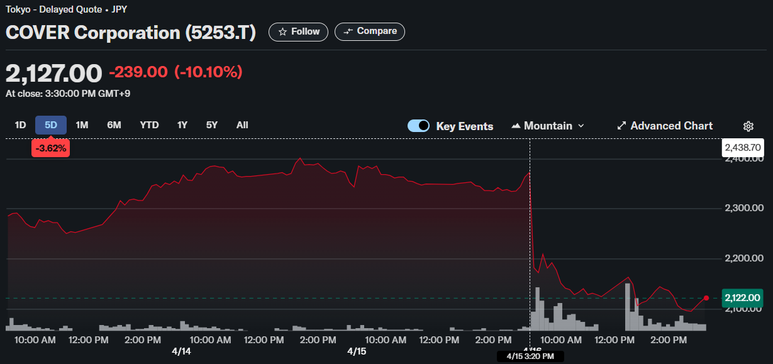Click the red endpoint marker on chart line
This screenshot has height=364, width=773.
click(x=706, y=298)
